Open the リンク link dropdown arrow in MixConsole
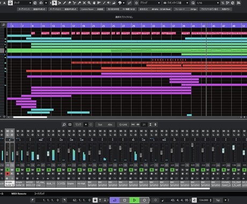Screen dimensions: 247x204 click(86, 125)
